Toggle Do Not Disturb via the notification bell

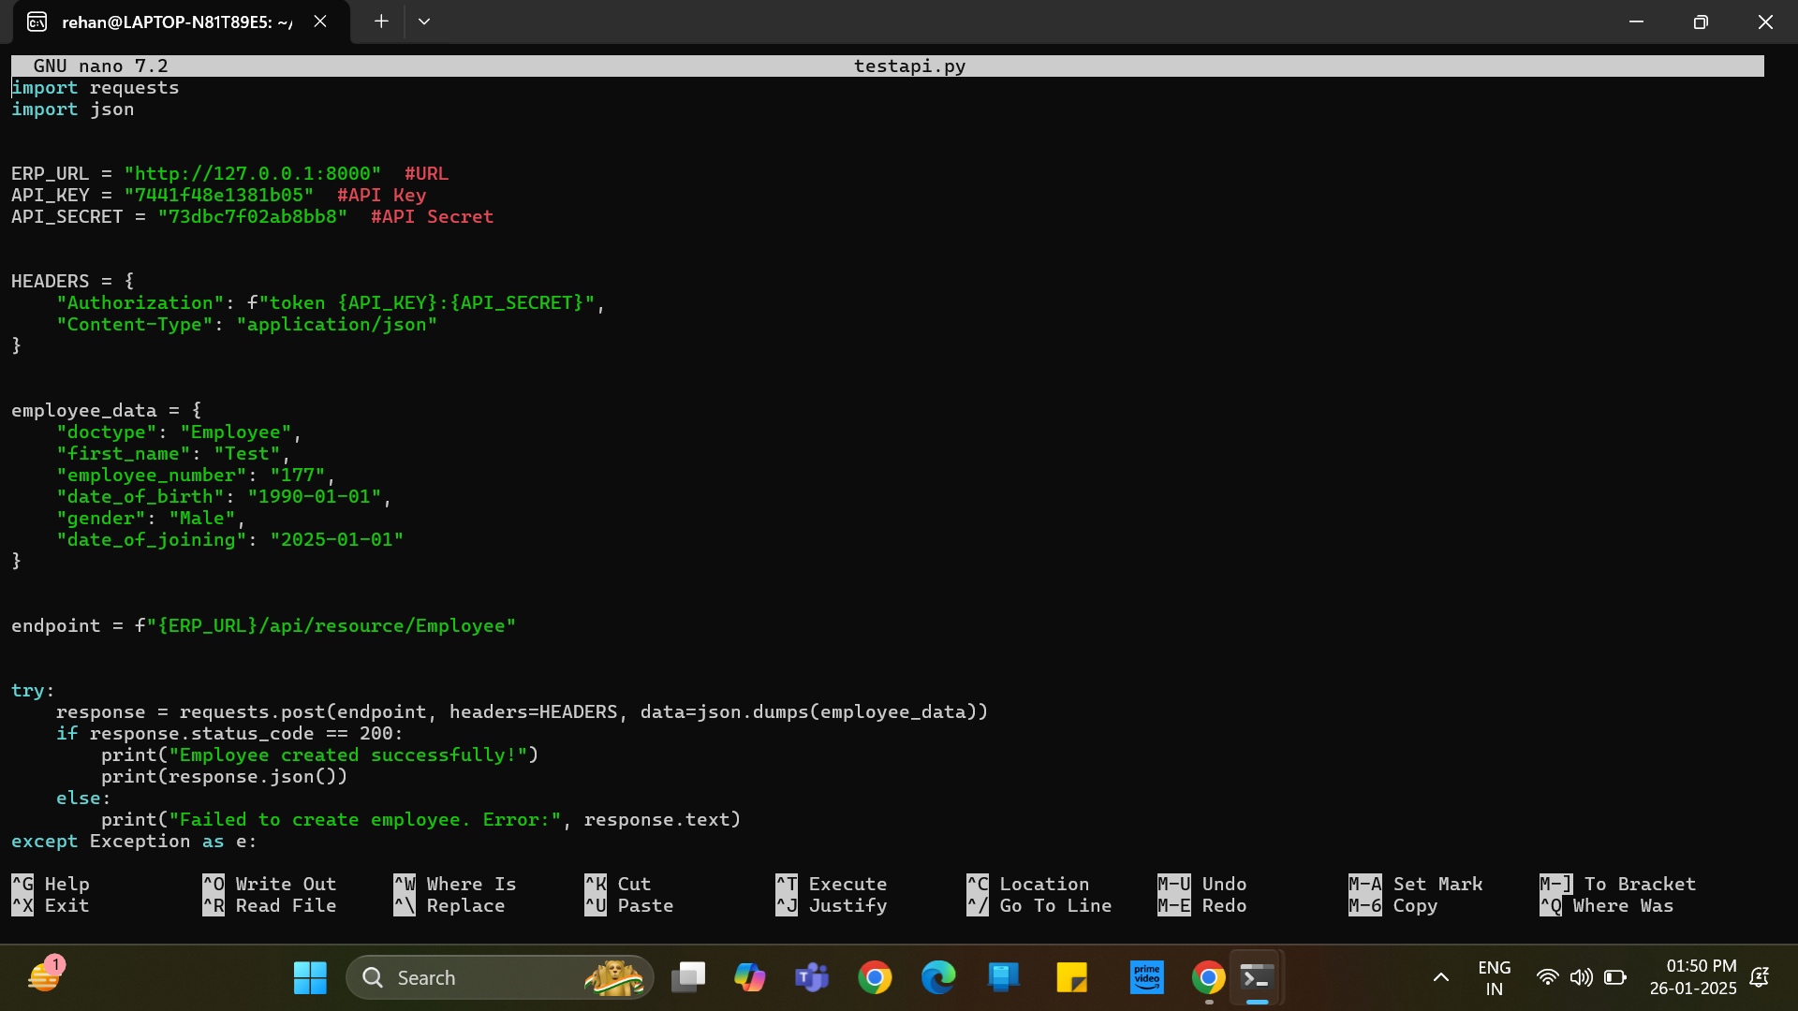click(x=1759, y=976)
